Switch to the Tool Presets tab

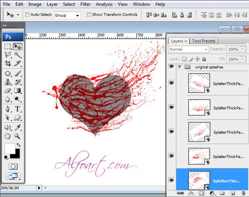(x=204, y=41)
